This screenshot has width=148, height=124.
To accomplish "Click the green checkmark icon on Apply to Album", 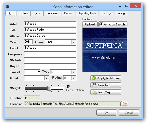I will [x=94, y=78].
